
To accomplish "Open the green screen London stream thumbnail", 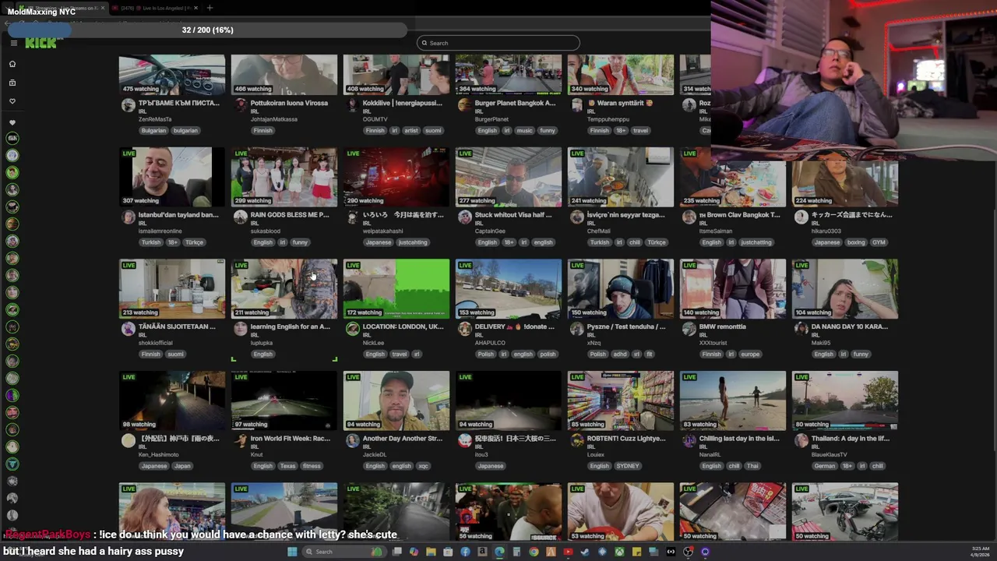I will tap(396, 289).
